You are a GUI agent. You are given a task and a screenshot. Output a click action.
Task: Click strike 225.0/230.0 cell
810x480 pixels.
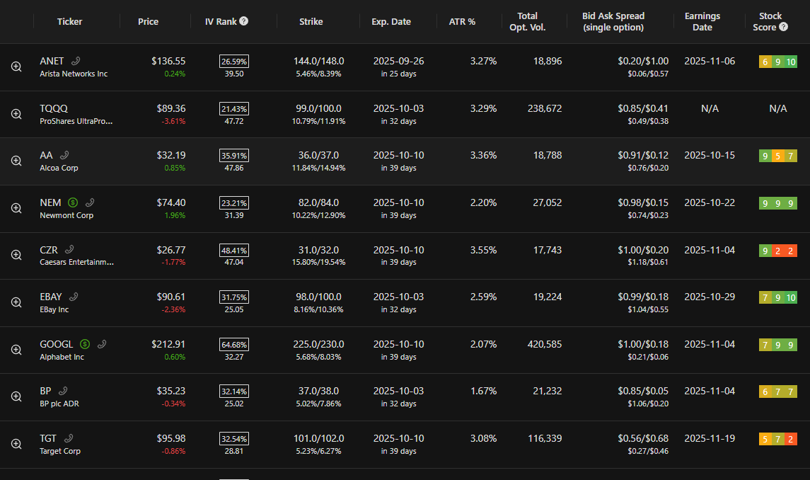pyautogui.click(x=319, y=344)
